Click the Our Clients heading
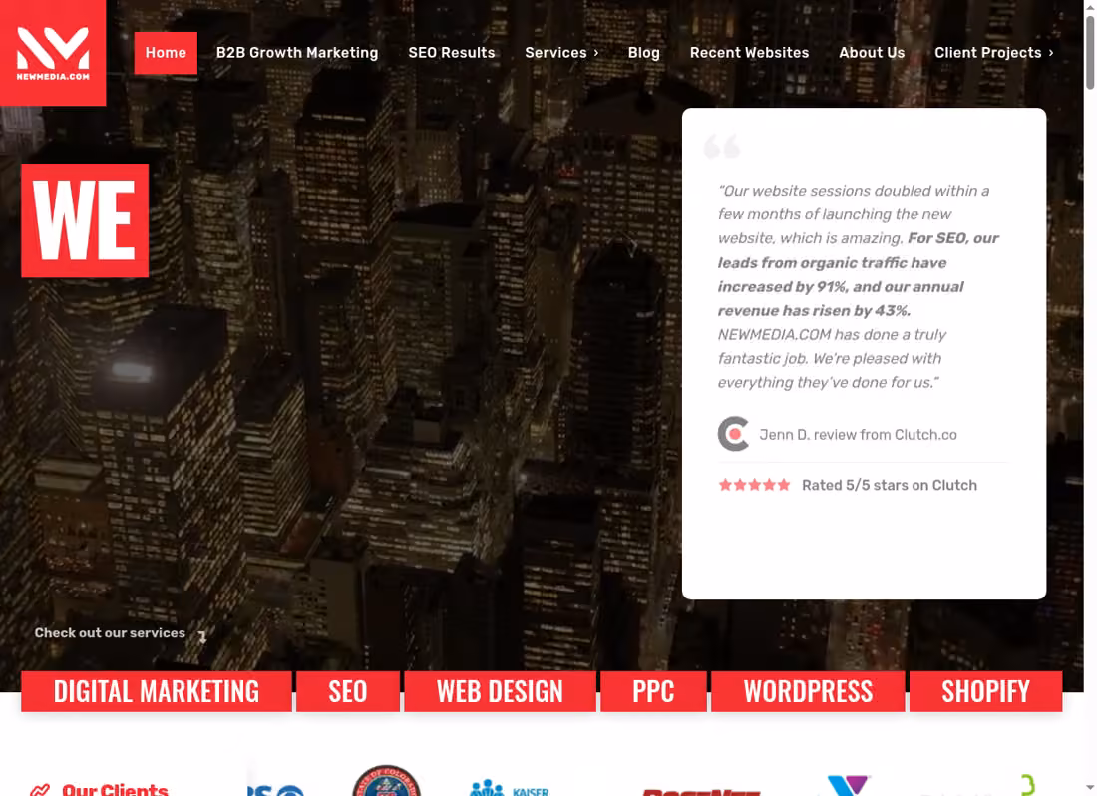 click(115, 789)
